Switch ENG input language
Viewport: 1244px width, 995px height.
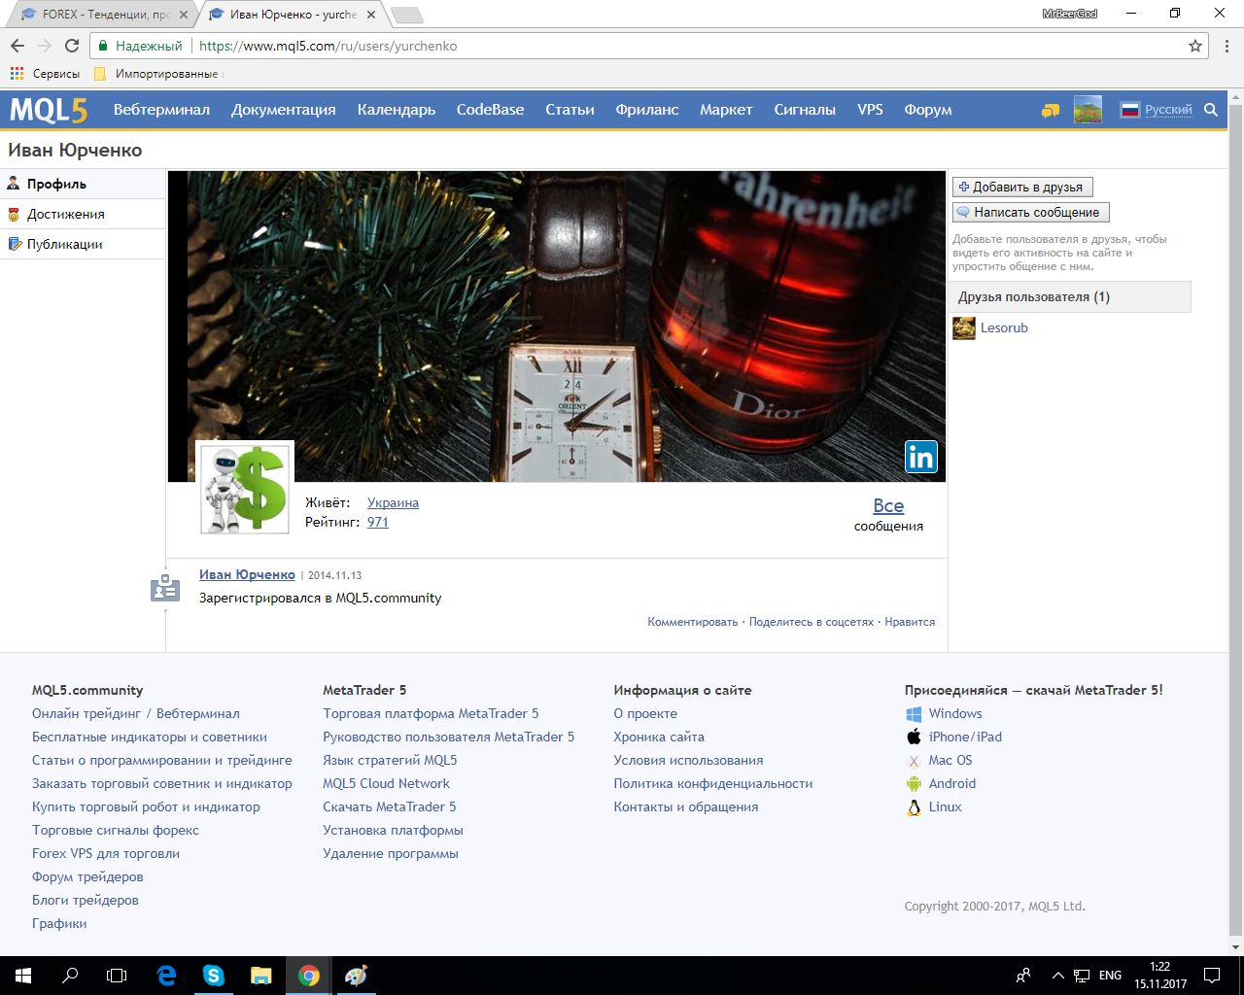1110,976
